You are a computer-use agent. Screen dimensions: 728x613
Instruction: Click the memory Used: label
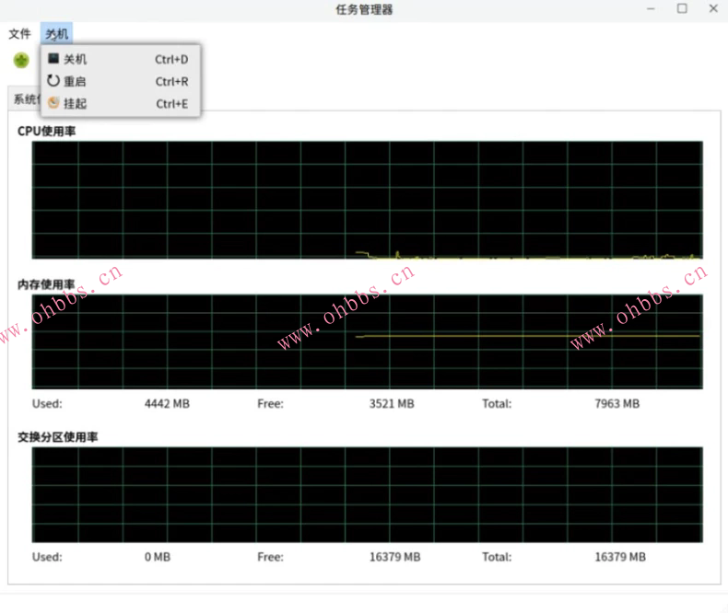click(x=47, y=404)
